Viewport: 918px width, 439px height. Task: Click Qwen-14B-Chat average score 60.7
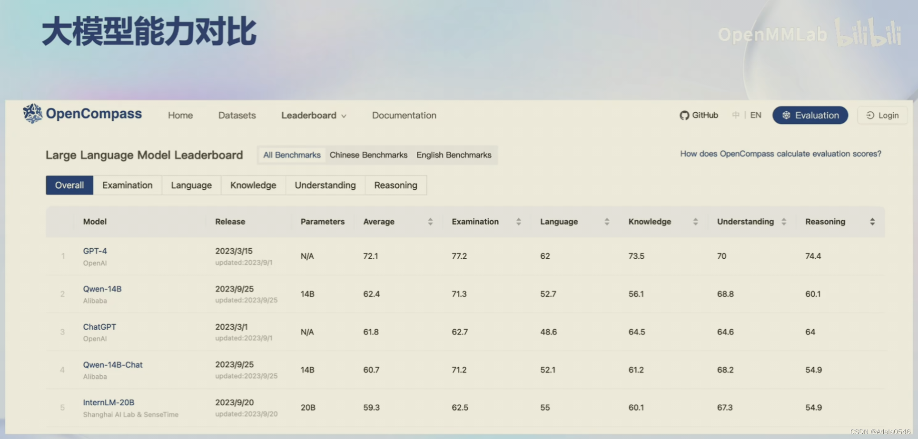[x=371, y=370]
